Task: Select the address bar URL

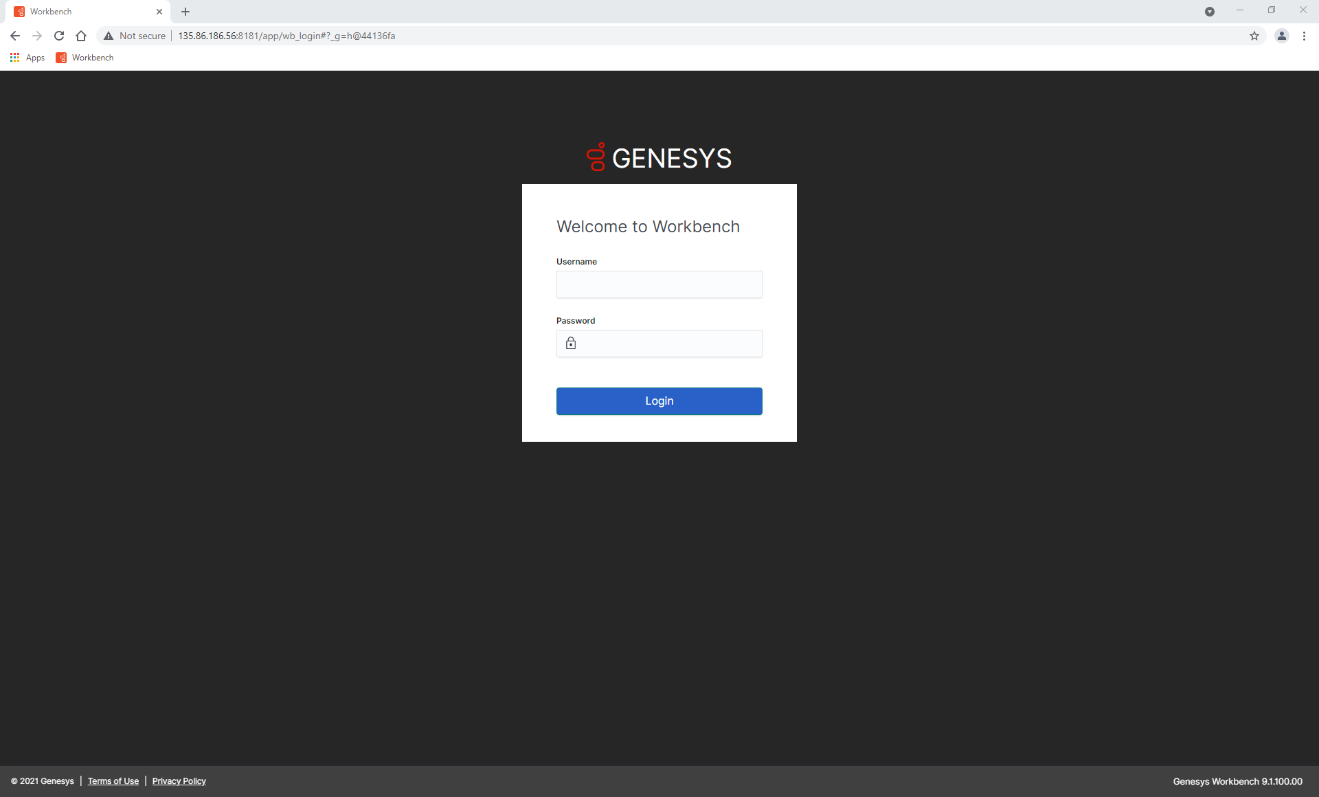Action: click(286, 36)
